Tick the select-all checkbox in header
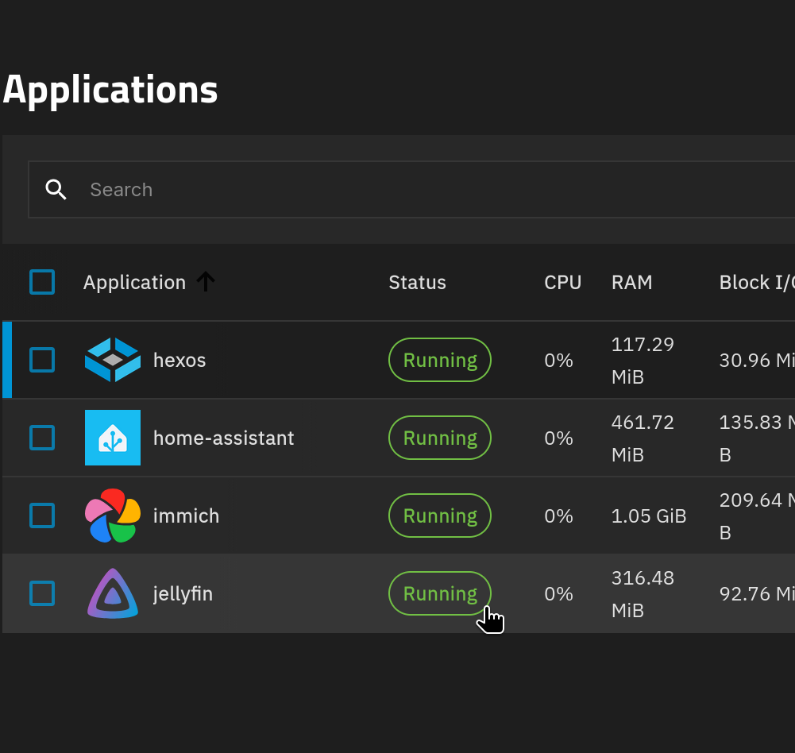Screen dimensions: 795x753 click(42, 282)
